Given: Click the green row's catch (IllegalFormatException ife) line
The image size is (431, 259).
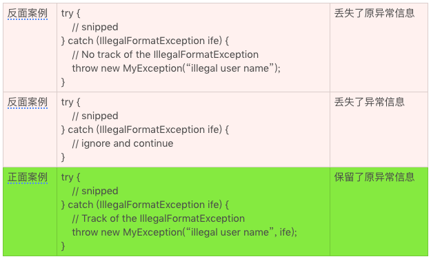Looking at the screenshot, I should pyautogui.click(x=145, y=205).
